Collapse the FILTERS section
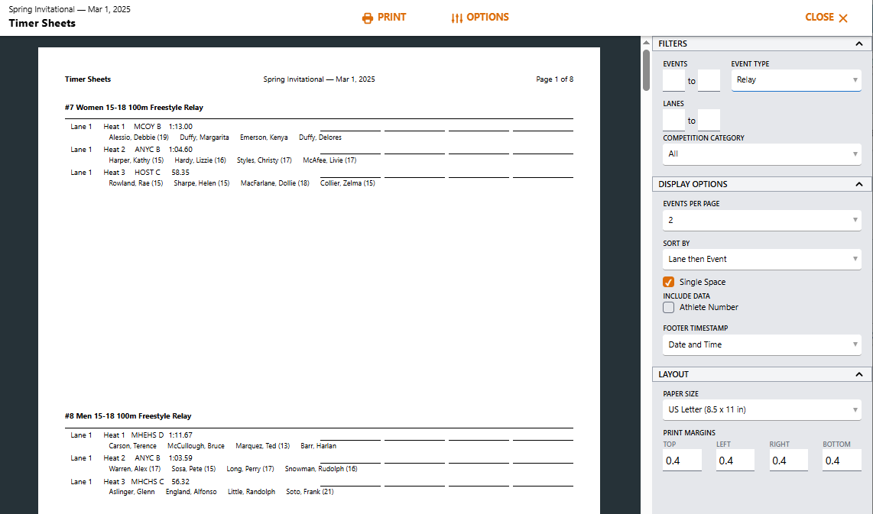The height and width of the screenshot is (514, 873). coord(859,44)
